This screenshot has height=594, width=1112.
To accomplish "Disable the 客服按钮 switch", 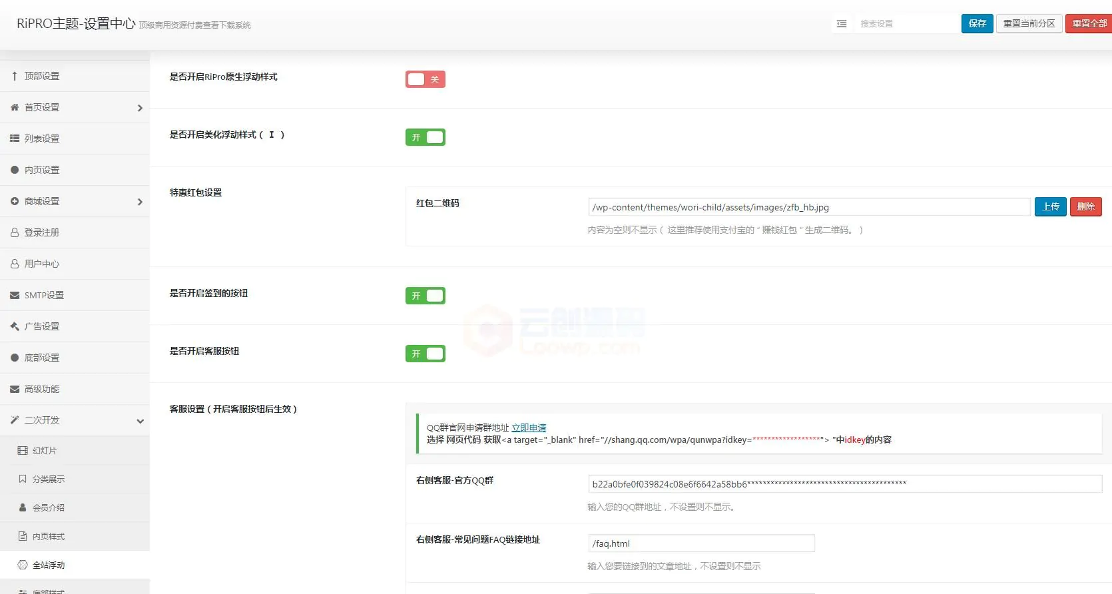I will [x=425, y=354].
